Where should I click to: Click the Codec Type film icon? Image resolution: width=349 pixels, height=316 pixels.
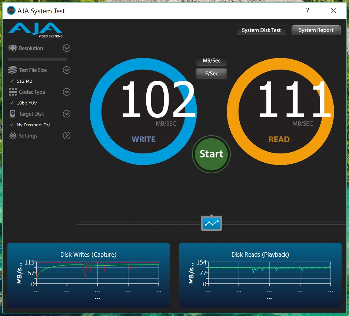pyautogui.click(x=13, y=92)
